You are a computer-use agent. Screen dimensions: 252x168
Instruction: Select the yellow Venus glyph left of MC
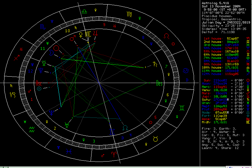(81, 34)
